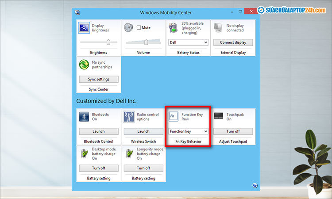Click the Display brightness monitor icon
The height and width of the screenshot is (199, 332).
coord(84,29)
